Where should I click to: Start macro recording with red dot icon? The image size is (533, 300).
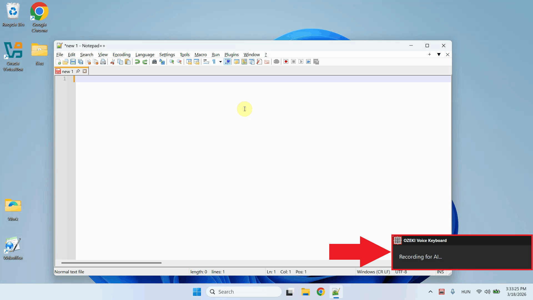tap(286, 62)
